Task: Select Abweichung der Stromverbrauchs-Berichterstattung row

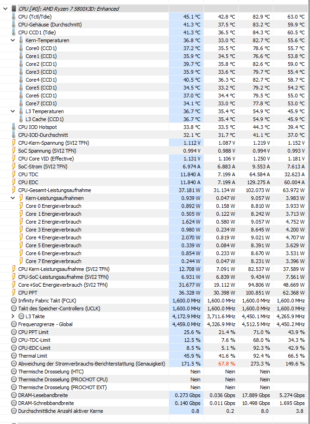Action: [155, 363]
